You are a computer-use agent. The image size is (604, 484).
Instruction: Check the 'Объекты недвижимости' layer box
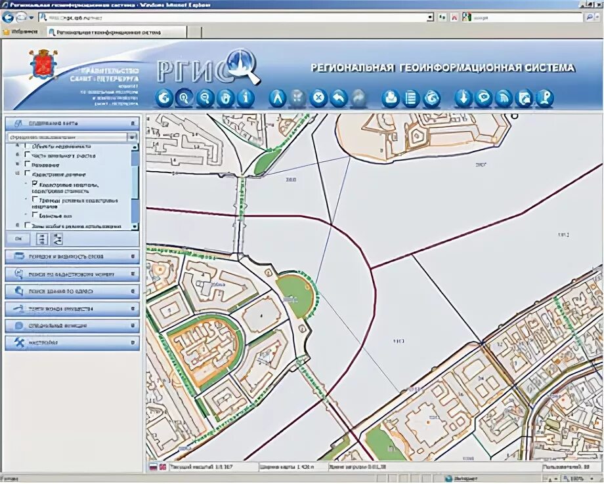coord(26,146)
